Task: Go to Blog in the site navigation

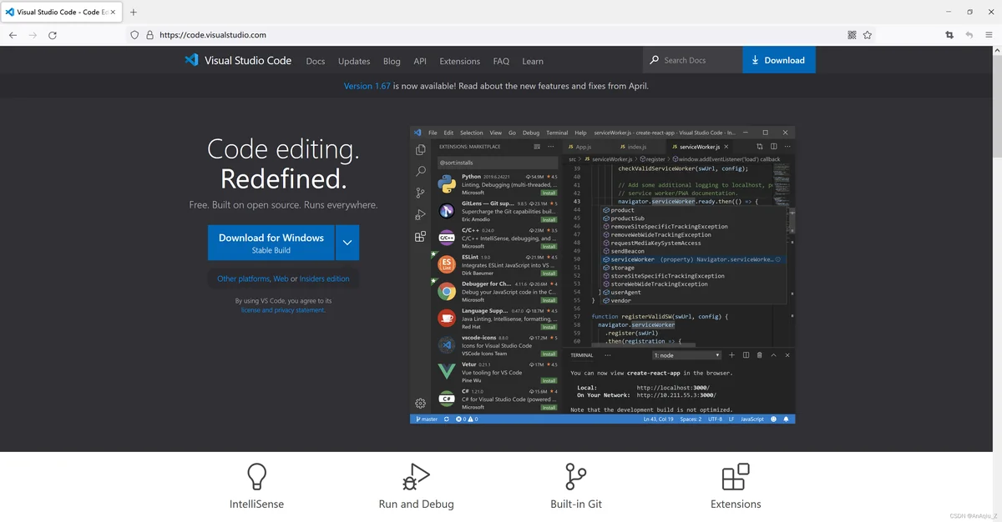Action: [x=392, y=61]
